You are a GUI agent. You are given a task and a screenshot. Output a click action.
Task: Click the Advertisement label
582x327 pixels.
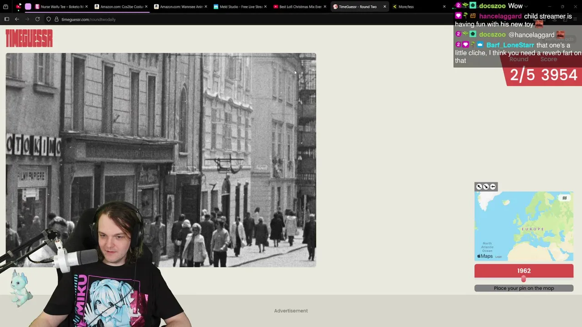coord(291,311)
